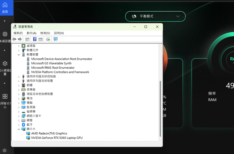The image size is (234, 154).
Task: Open the 平衡模式 mode dropdown
Action: tap(155, 16)
